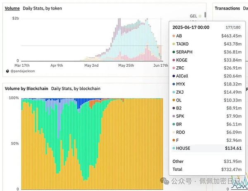The image size is (248, 191).
Task: Click the Total value row
Action: [x=207, y=169]
